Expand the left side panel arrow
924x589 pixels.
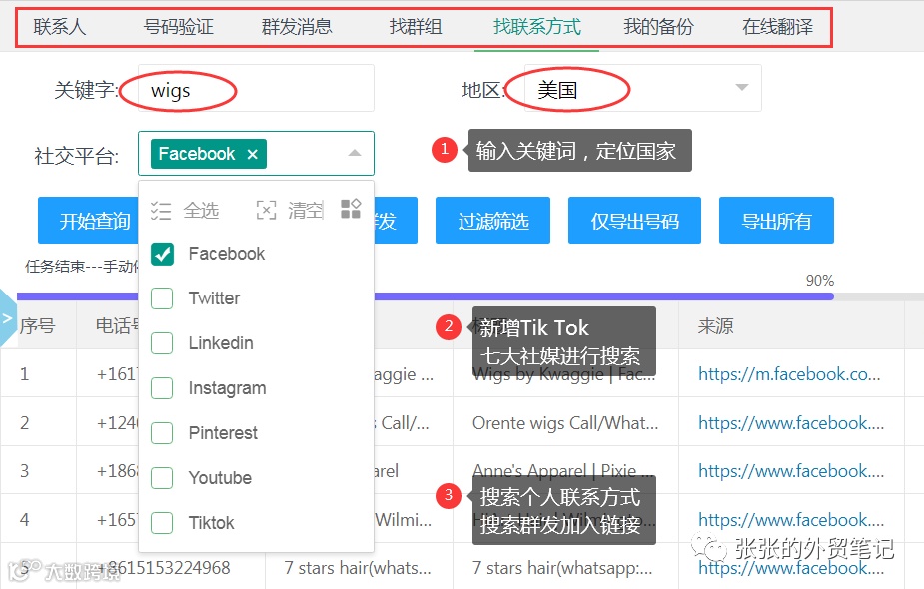pyautogui.click(x=8, y=318)
